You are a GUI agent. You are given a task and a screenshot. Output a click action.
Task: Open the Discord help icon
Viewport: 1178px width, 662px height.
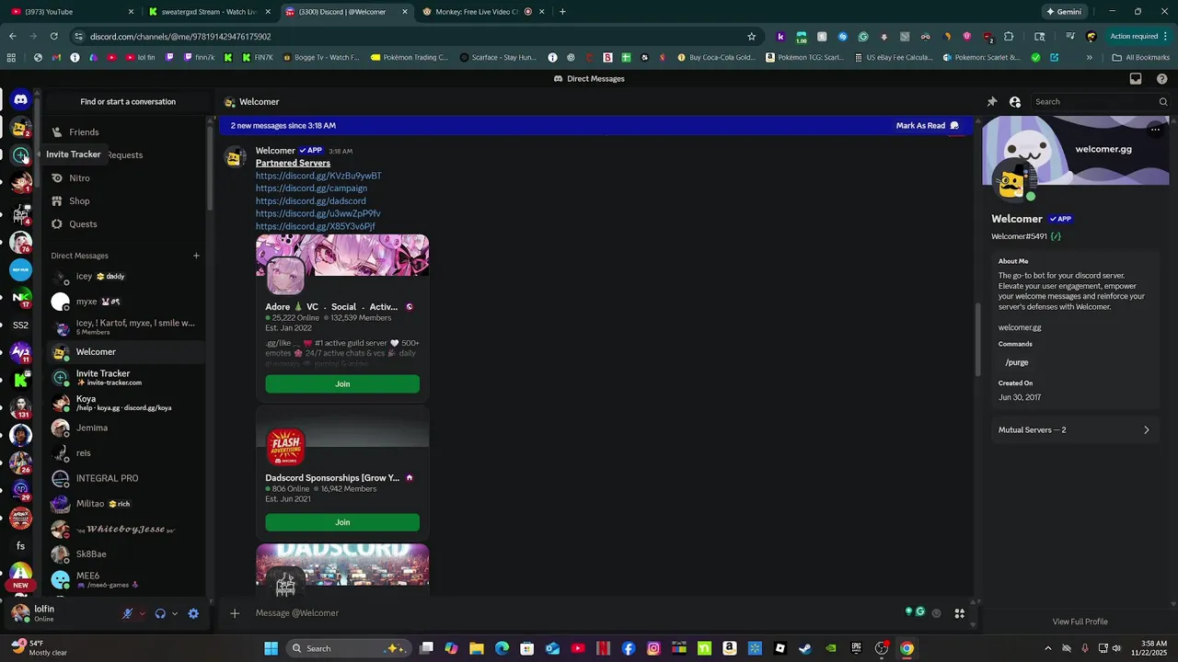point(1161,78)
